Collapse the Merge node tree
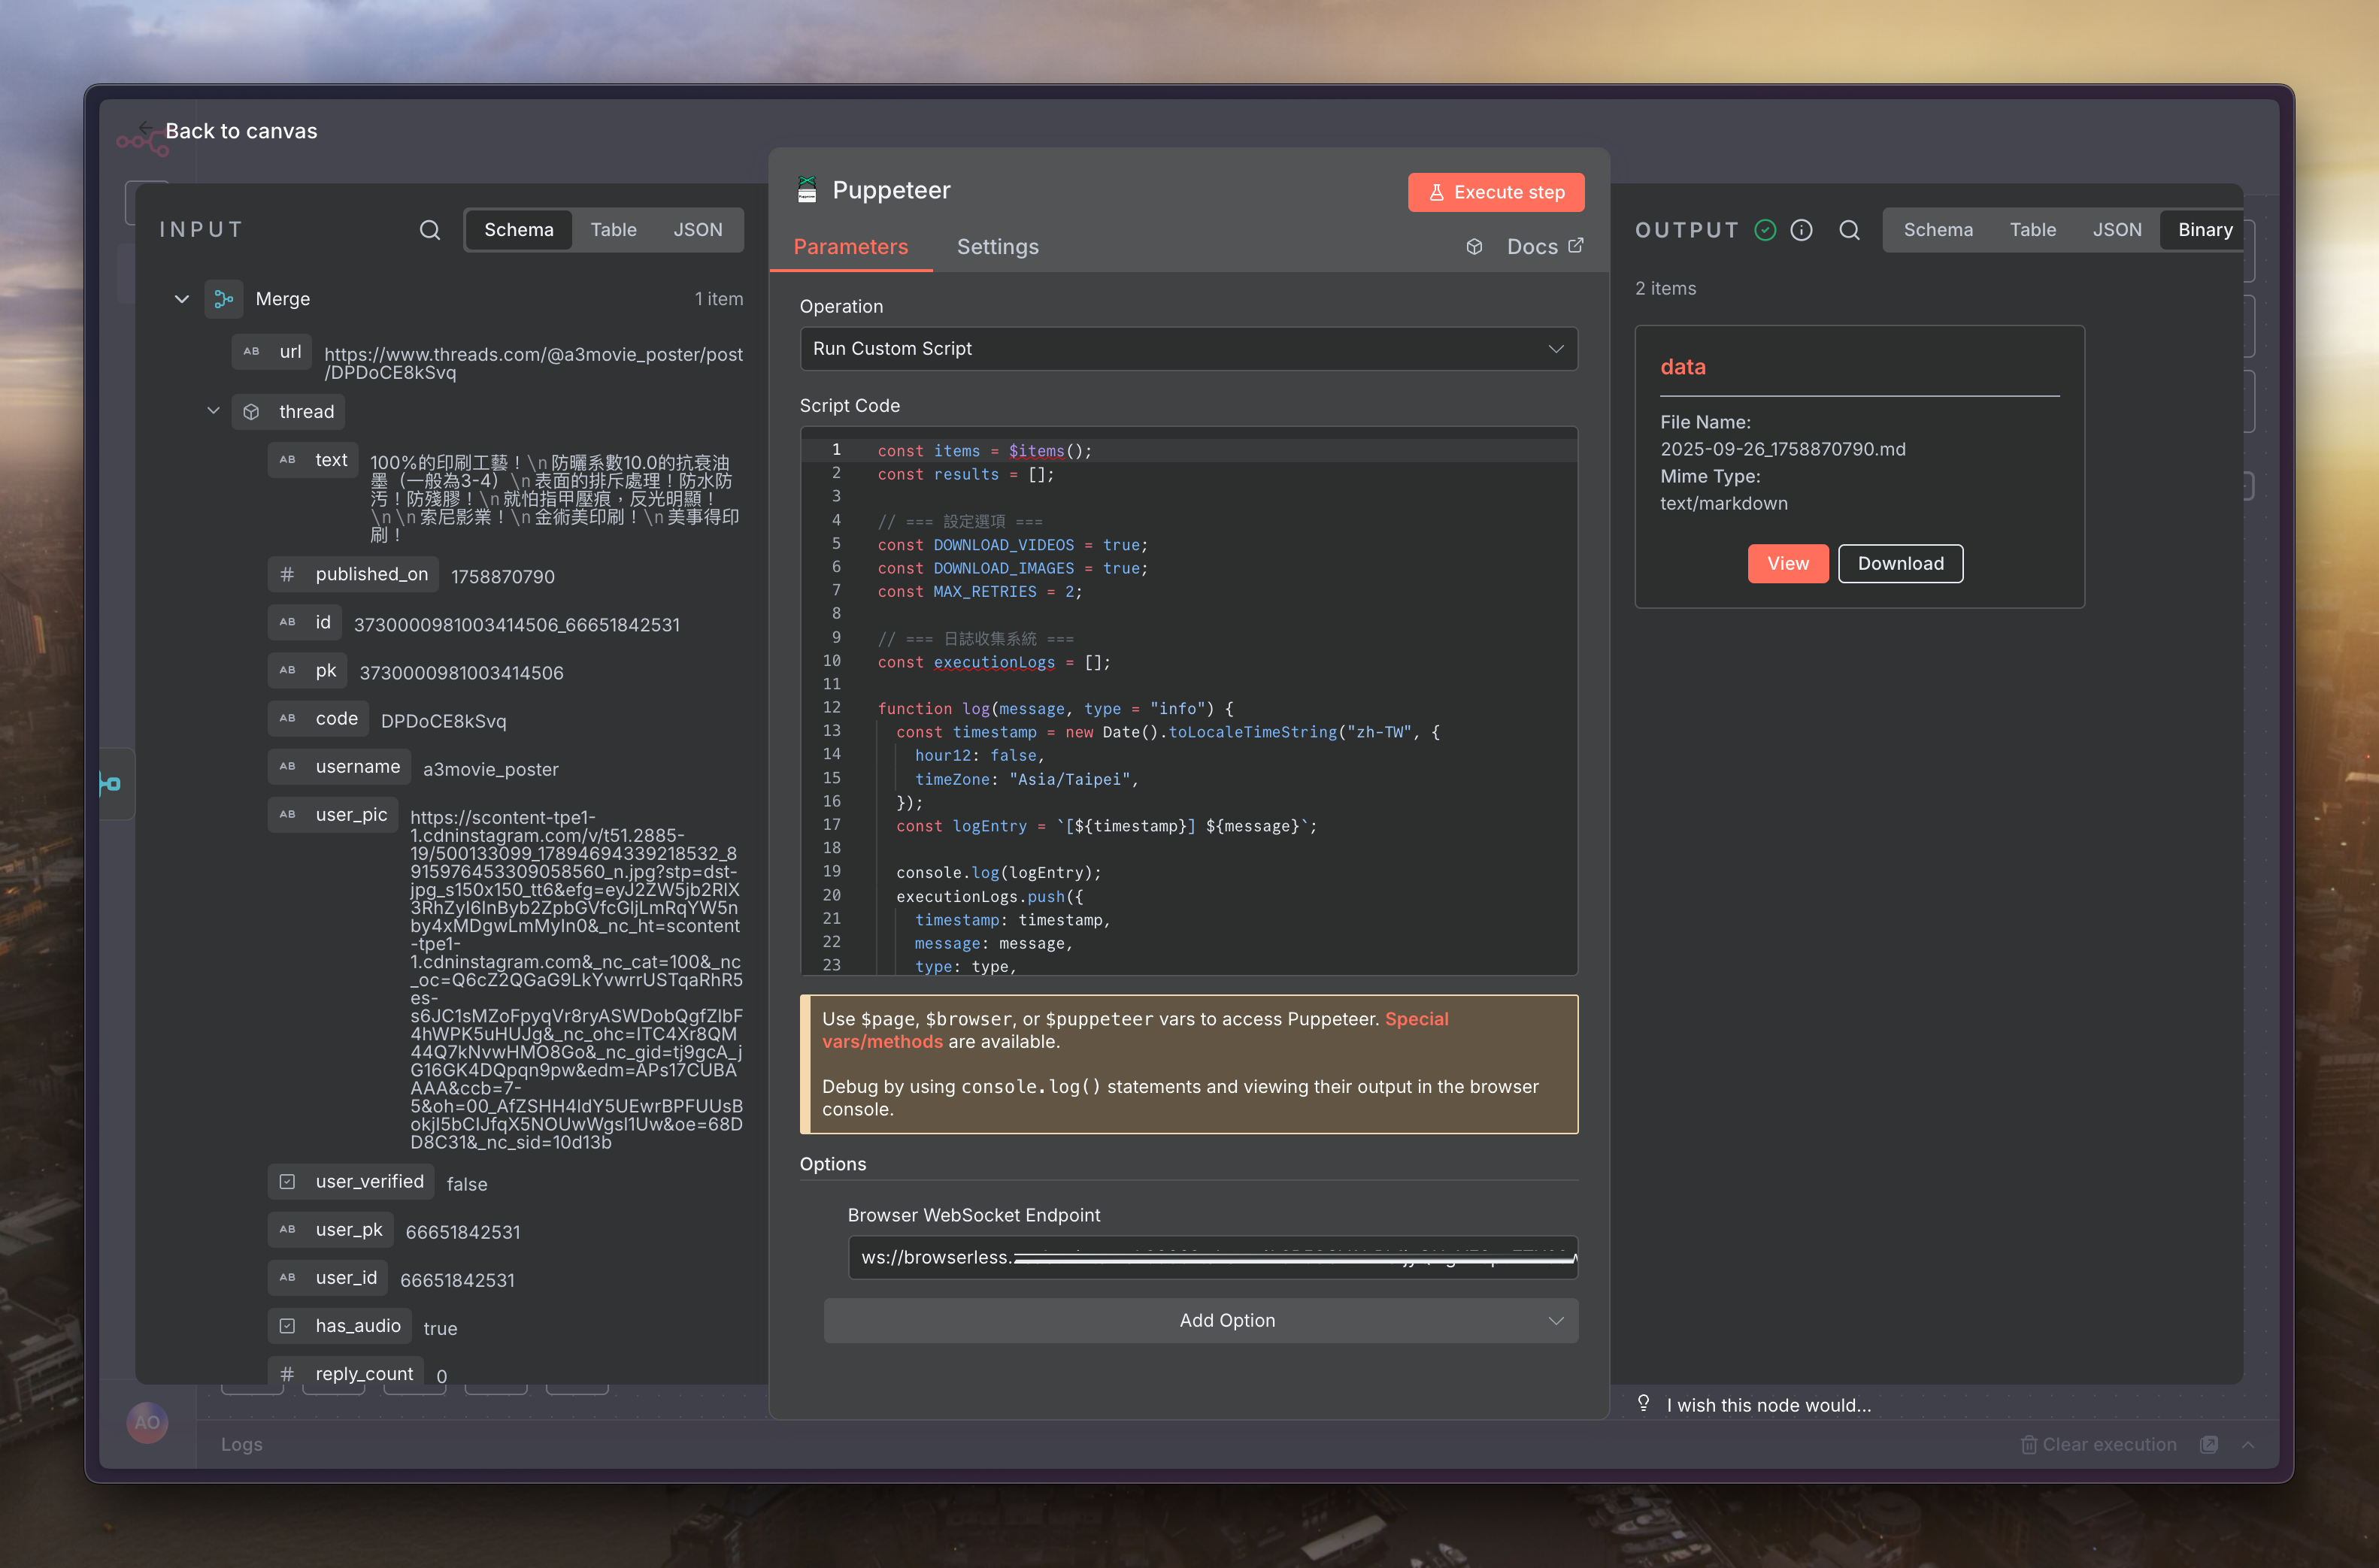 181,299
